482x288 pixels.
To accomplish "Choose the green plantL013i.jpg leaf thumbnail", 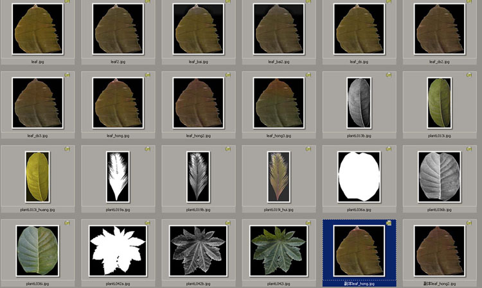I will [x=440, y=103].
